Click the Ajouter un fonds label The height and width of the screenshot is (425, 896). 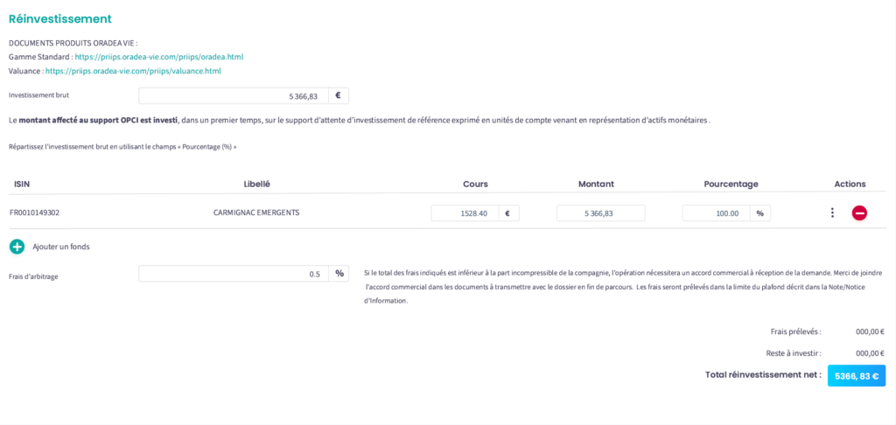61,247
